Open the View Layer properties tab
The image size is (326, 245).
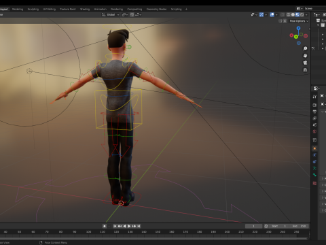[314, 118]
